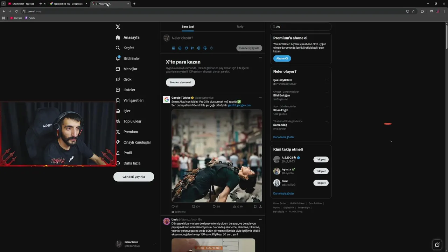Open browser extensions puzzle icon
The width and height of the screenshot is (448, 252).
(x=422, y=11)
